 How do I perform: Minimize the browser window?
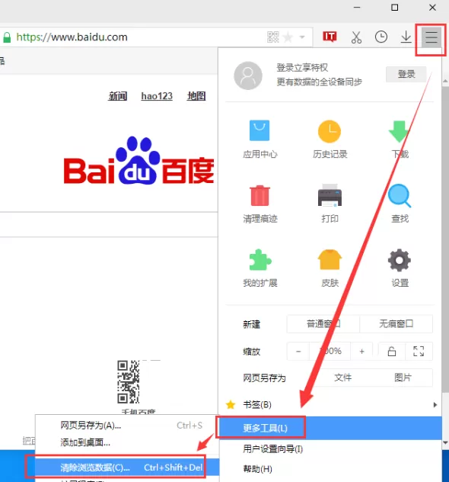[357, 8]
